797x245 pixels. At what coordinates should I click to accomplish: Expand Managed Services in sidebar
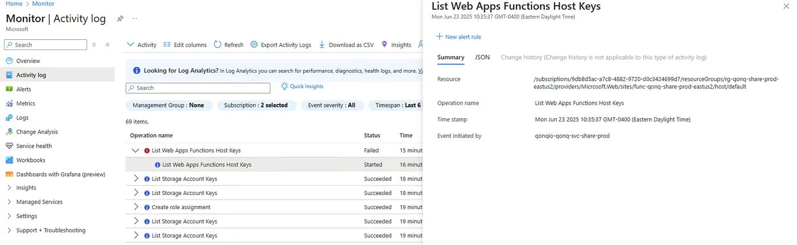(x=9, y=202)
